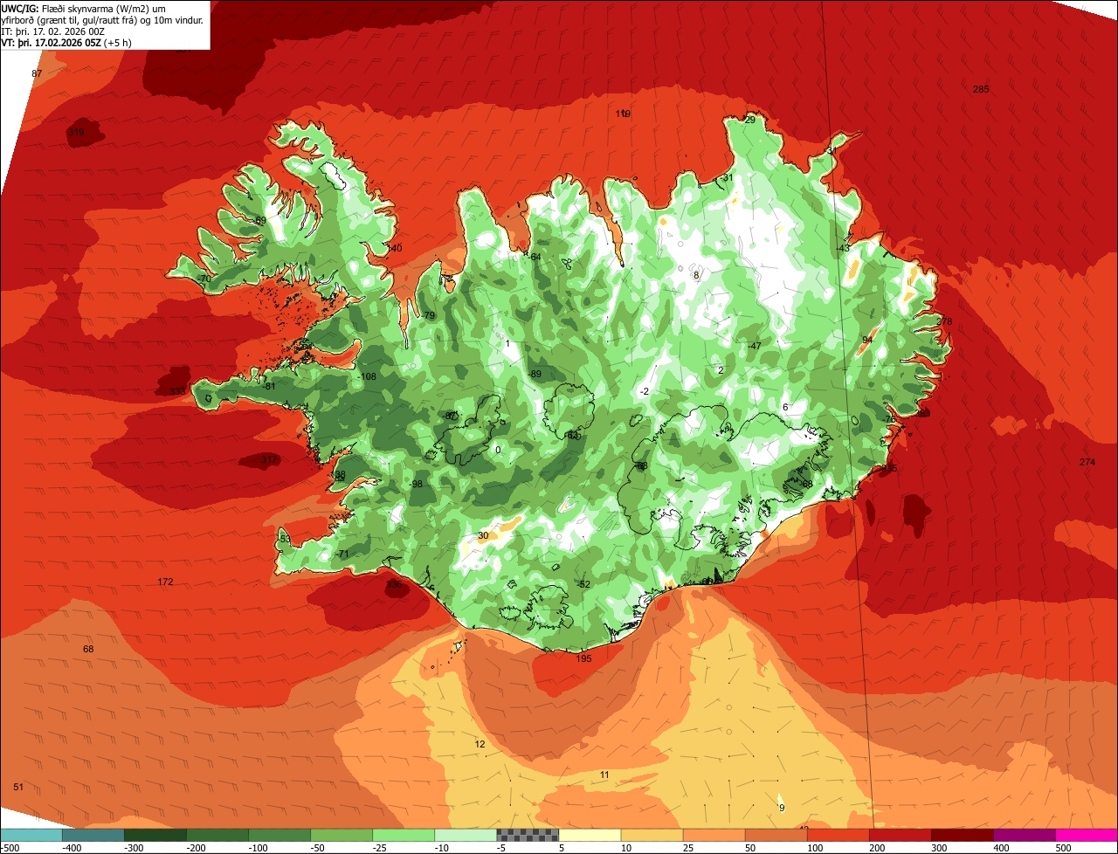This screenshot has height=854, width=1118.
Task: Click the '87' flux value on the map
Action: [37, 73]
